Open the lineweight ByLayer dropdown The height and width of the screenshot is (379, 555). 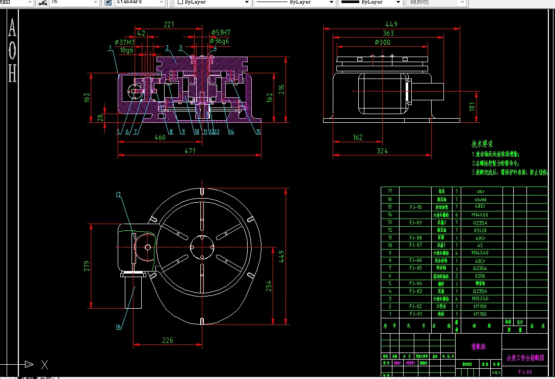point(398,3)
